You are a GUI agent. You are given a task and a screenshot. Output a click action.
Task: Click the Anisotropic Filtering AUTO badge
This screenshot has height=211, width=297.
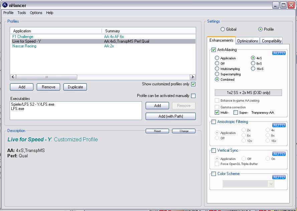click(x=279, y=125)
